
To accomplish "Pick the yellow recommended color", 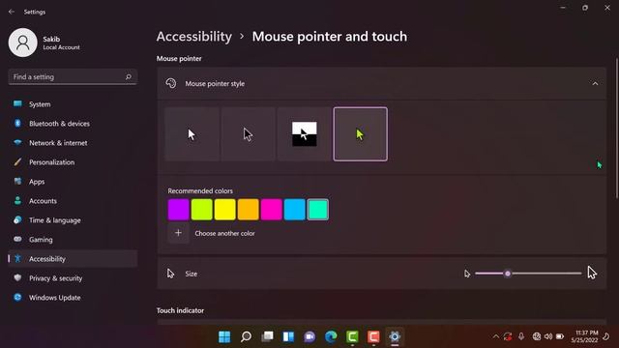I will (225, 210).
